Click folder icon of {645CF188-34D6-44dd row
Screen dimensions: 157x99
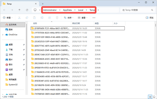pyautogui.click(x=32, y=89)
